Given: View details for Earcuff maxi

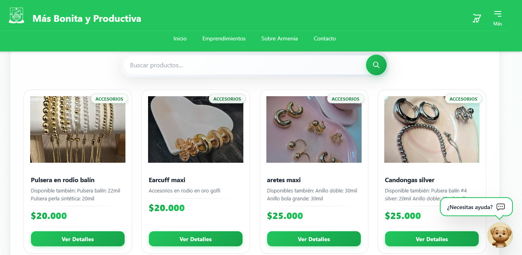Looking at the screenshot, I should click(x=196, y=239).
